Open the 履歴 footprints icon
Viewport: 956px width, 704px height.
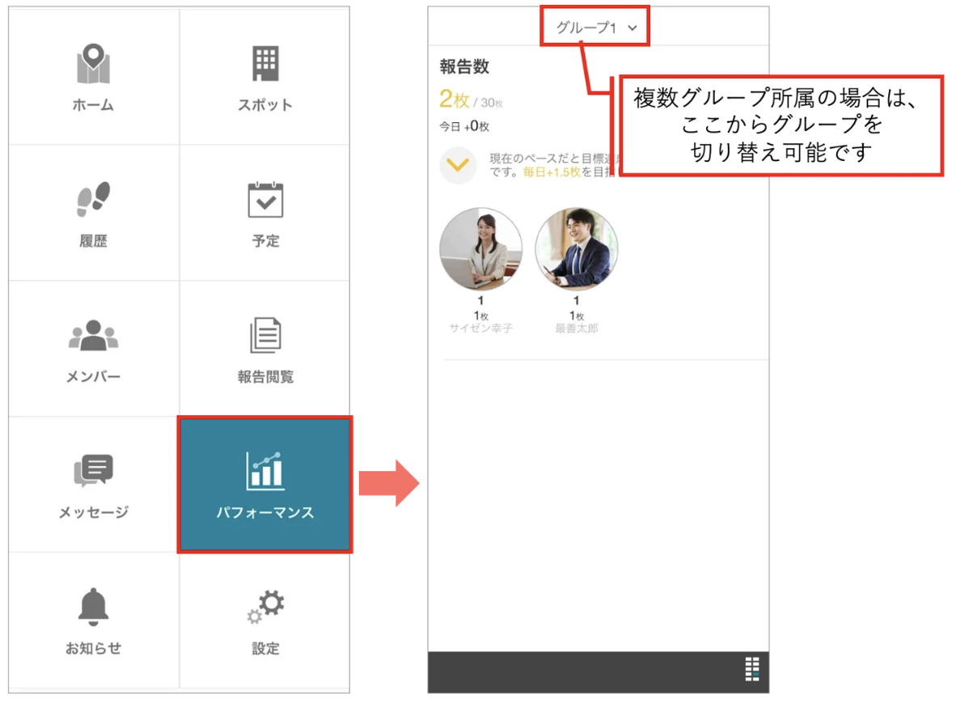[93, 199]
